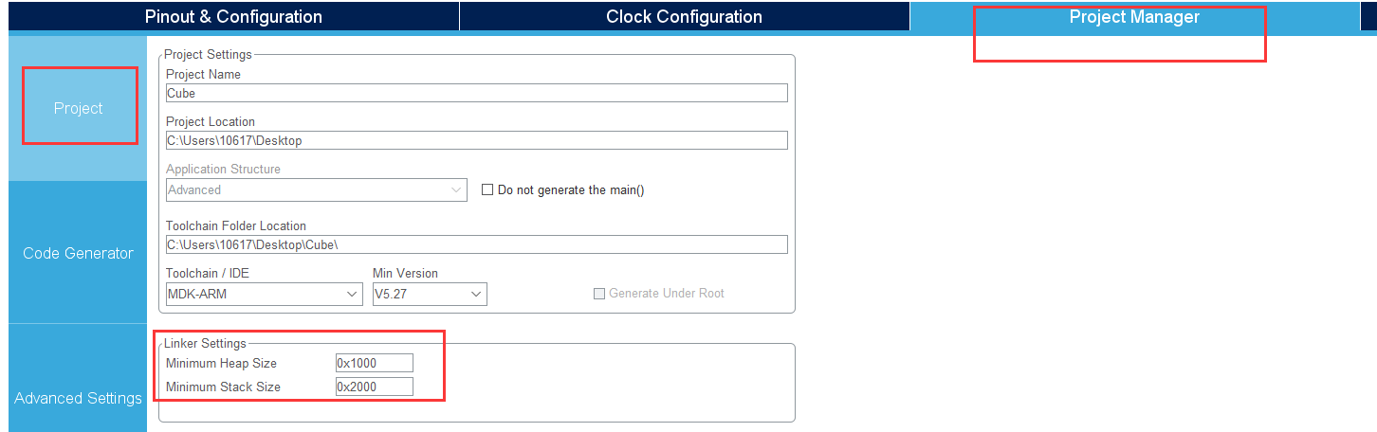Viewport: 1377px width, 432px height.
Task: Click the Toolchain Folder Location label
Action: (x=236, y=225)
